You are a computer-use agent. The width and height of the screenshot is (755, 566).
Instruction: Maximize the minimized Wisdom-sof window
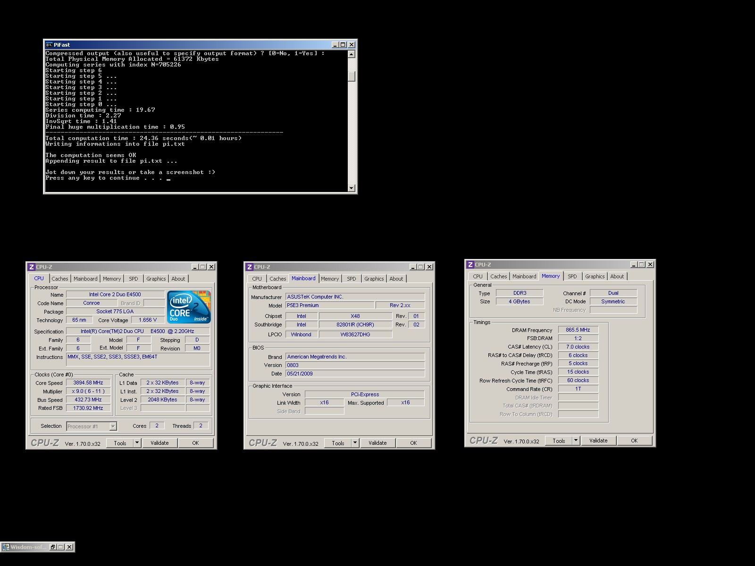click(61, 547)
